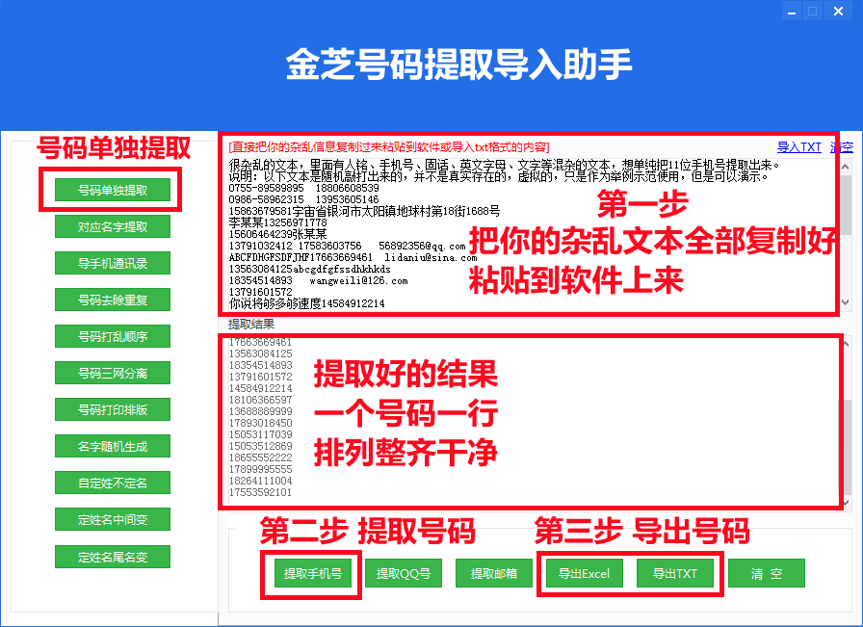This screenshot has width=863, height=627.
Task: Click input line 李某某13256971778
Action: coord(278,222)
